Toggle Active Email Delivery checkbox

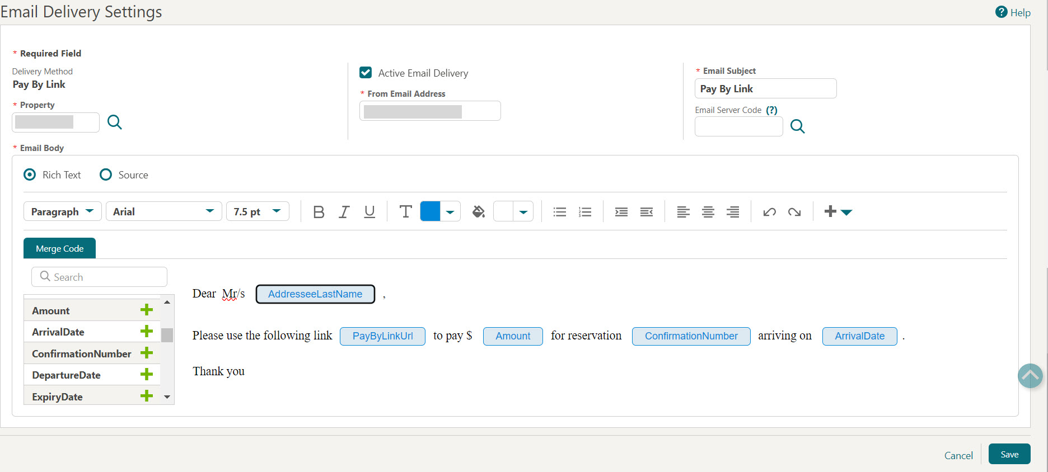point(366,73)
